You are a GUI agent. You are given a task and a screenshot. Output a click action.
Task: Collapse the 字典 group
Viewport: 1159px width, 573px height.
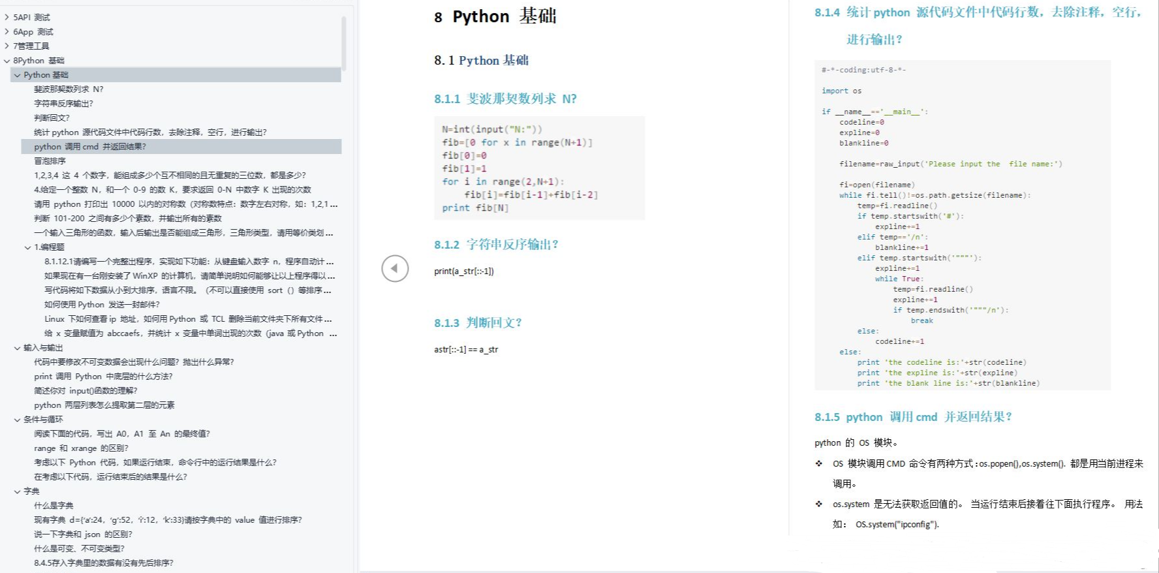[x=18, y=491]
